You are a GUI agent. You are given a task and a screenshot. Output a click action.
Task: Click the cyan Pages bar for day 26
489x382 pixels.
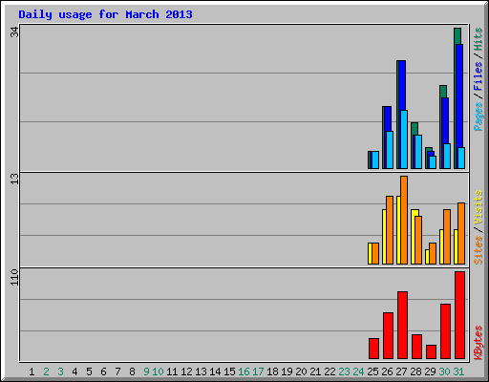pyautogui.click(x=390, y=150)
